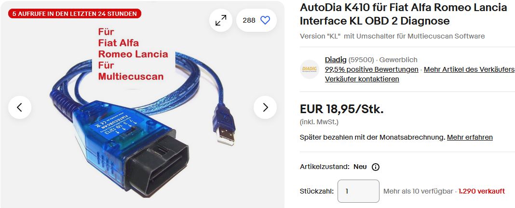Click the Version KL subtitle text
Screen dimensions: 515x208
click(392, 36)
